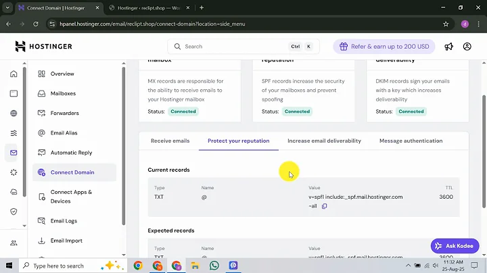Open Windows Start menu
487x273 pixels.
click(9, 266)
